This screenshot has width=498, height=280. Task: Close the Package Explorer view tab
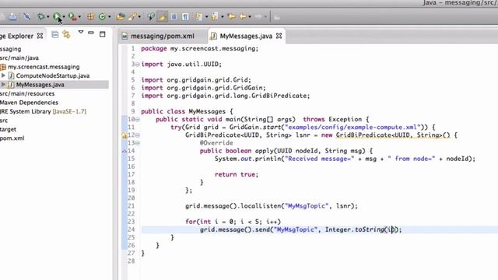pyautogui.click(x=40, y=36)
